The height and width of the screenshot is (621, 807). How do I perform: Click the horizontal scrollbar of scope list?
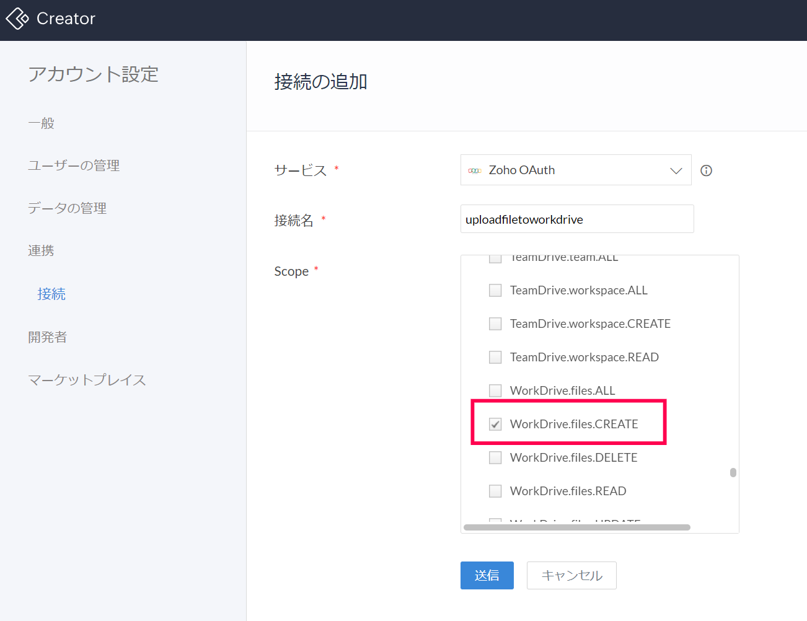coord(576,527)
